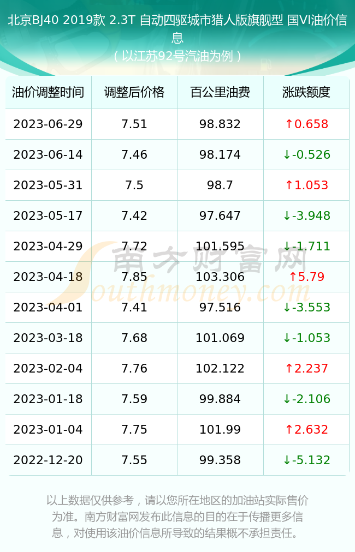Click the red up-arrow value 1.053
Viewport: 355px width, 552px height.
point(307,185)
